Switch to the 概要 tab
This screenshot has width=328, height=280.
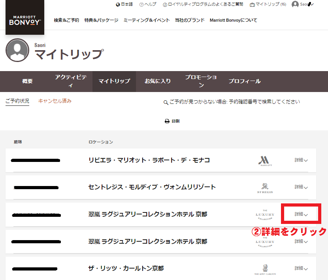pyautogui.click(x=27, y=81)
